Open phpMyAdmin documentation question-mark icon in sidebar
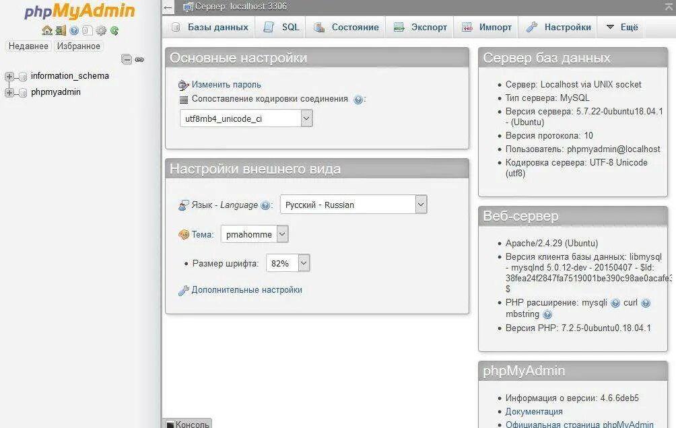Image resolution: width=676 pixels, height=428 pixels. [74, 30]
